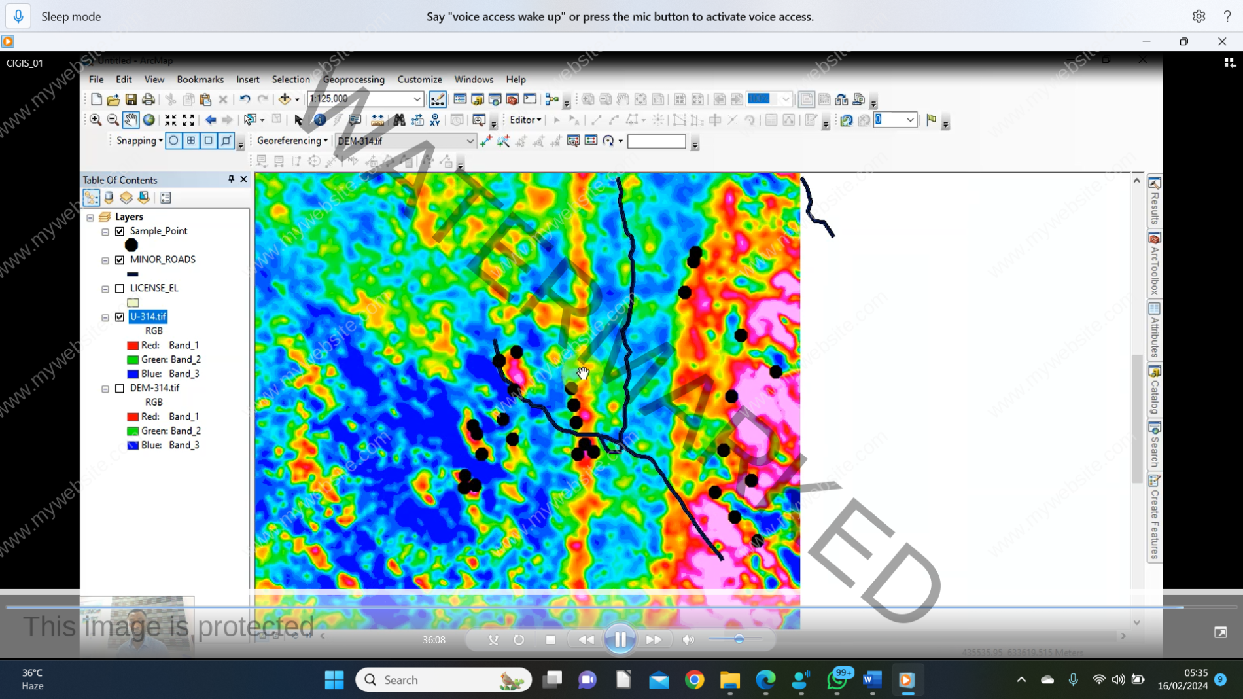Check the DEM-314.tif layer box

(x=120, y=388)
